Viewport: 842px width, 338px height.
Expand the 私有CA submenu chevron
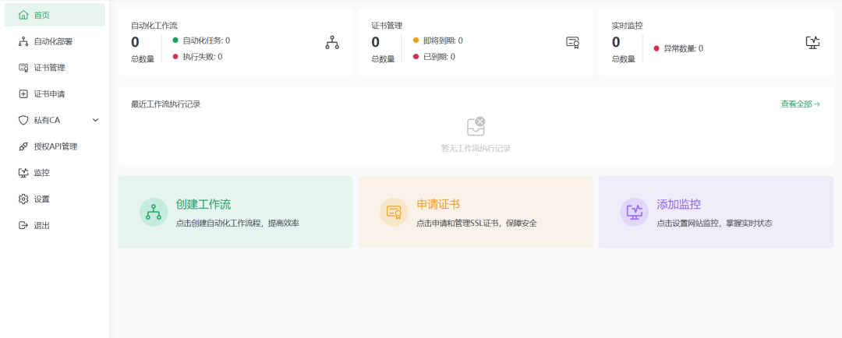point(96,120)
